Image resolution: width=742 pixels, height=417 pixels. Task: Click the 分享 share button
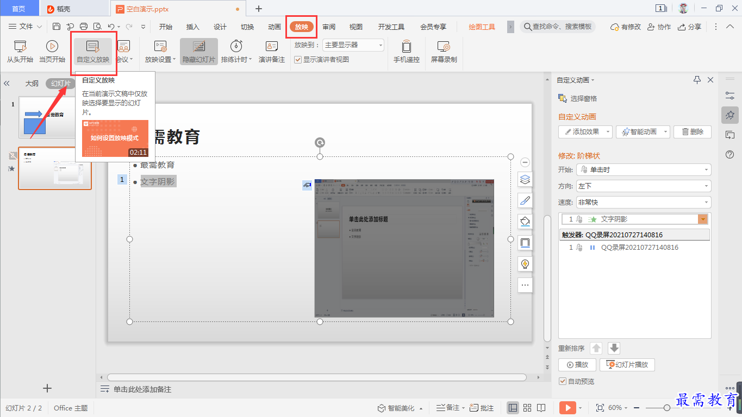(x=690, y=27)
